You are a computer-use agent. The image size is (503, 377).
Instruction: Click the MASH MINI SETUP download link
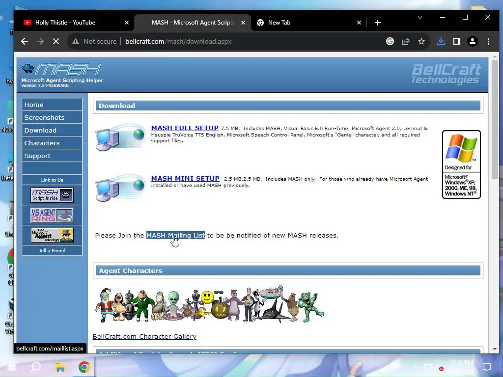pos(185,178)
